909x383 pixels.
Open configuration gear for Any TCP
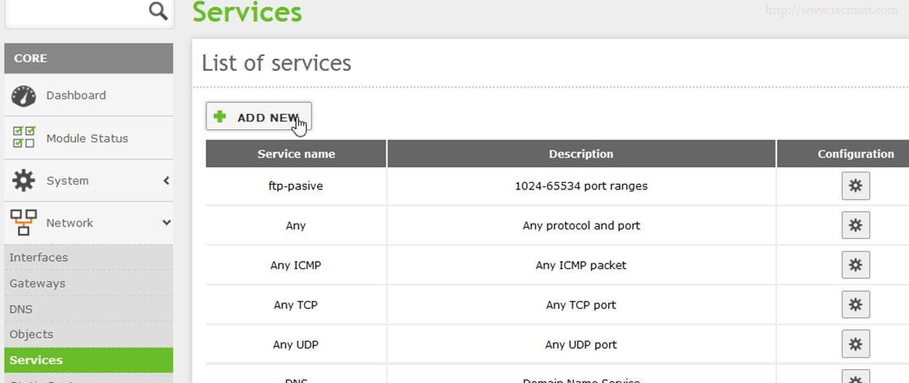855,305
